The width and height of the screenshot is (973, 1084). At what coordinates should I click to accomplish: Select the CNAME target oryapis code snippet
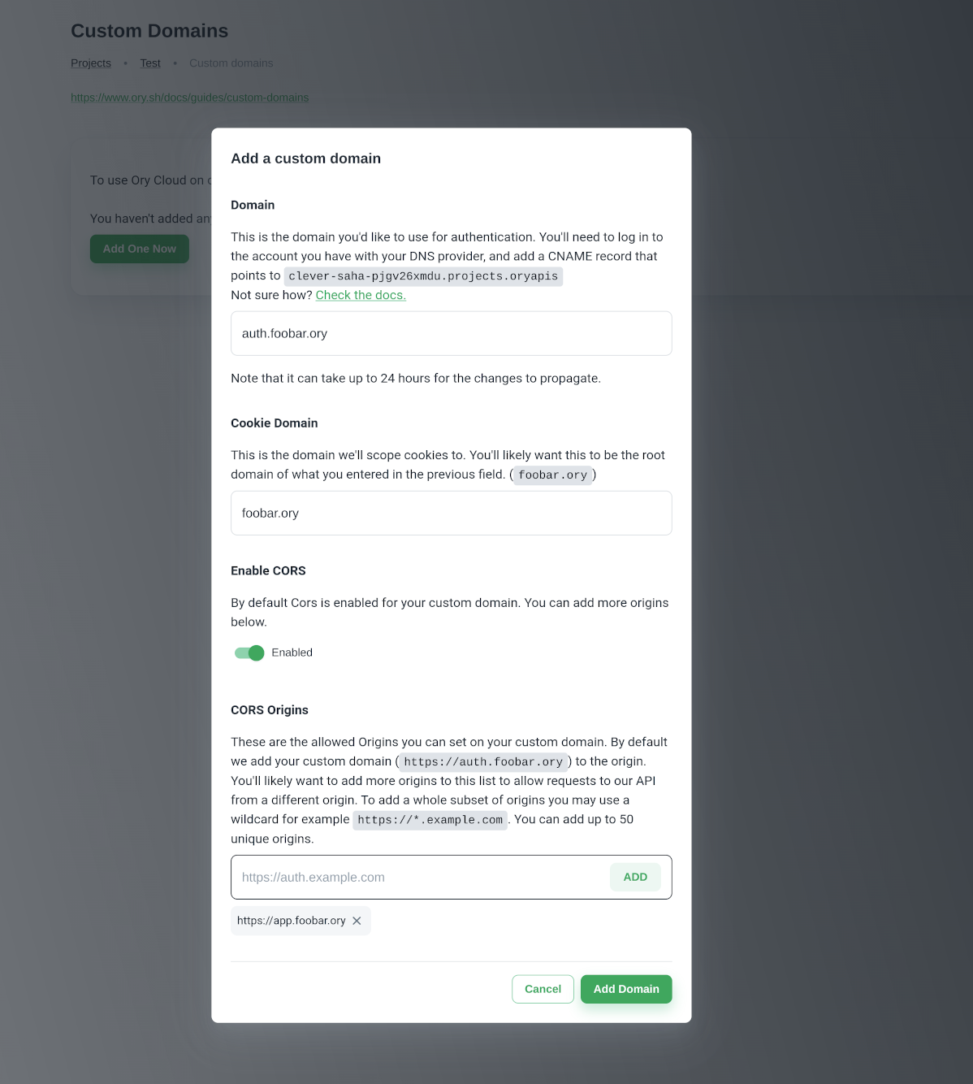coord(423,276)
